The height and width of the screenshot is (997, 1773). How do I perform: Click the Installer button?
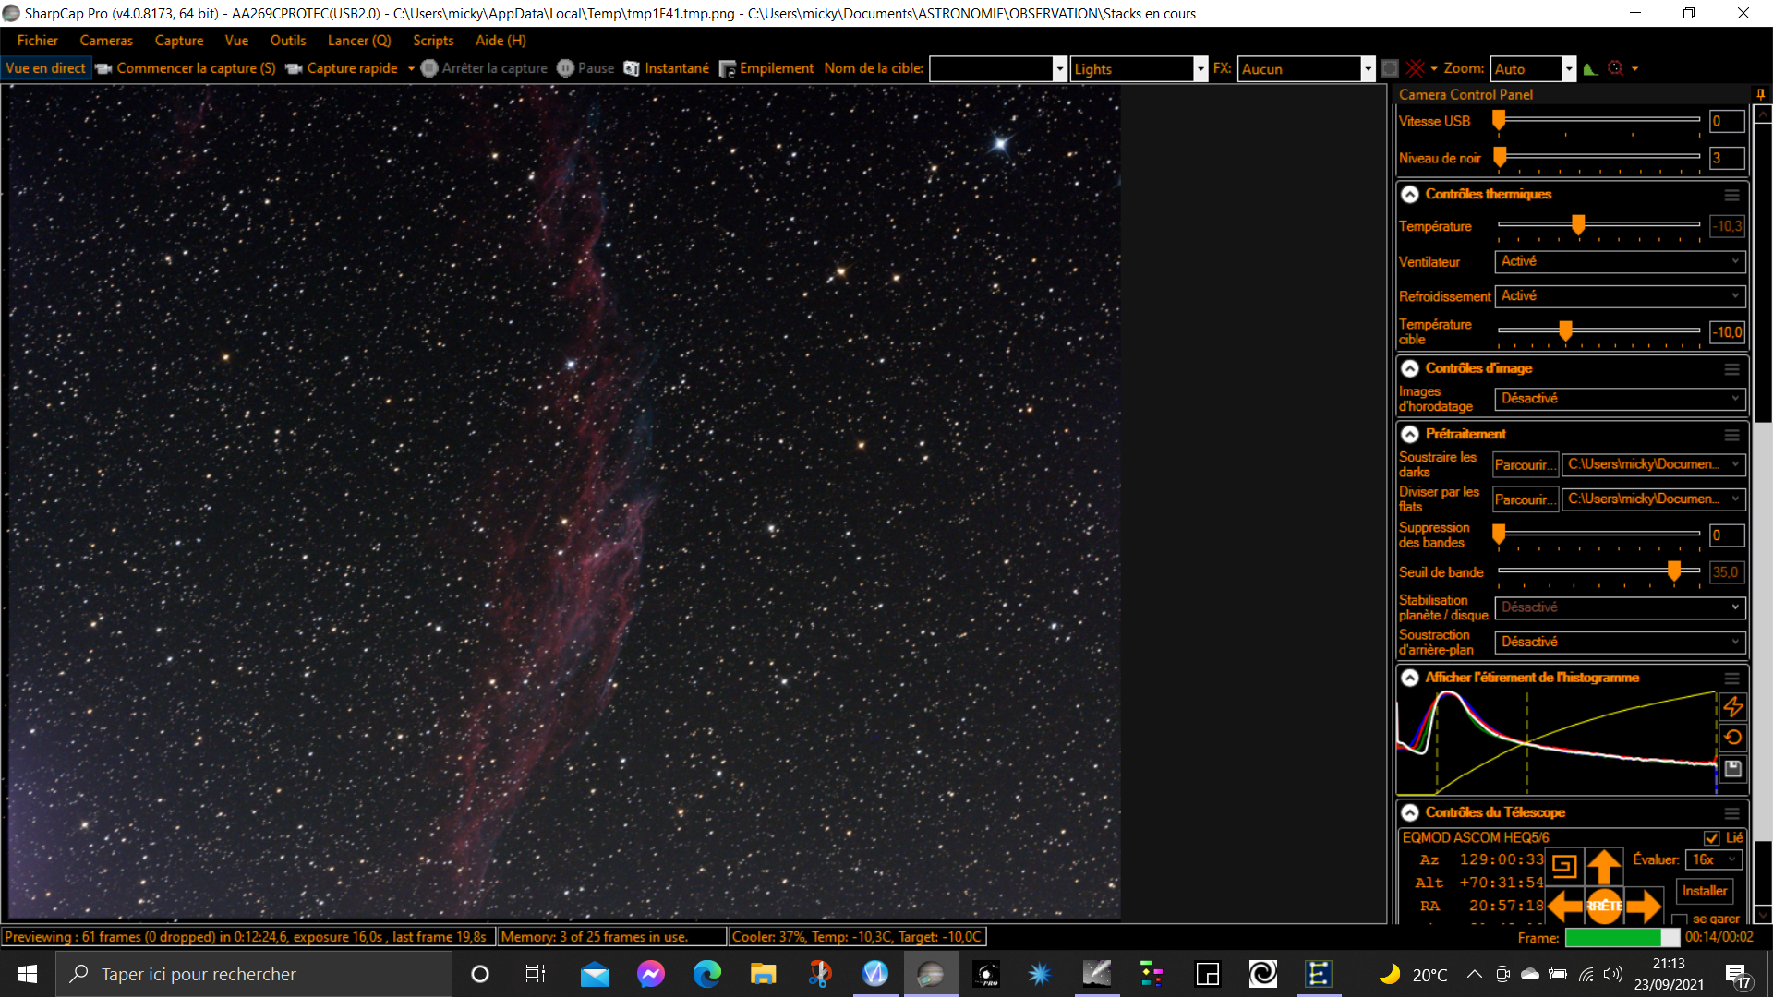1705,891
